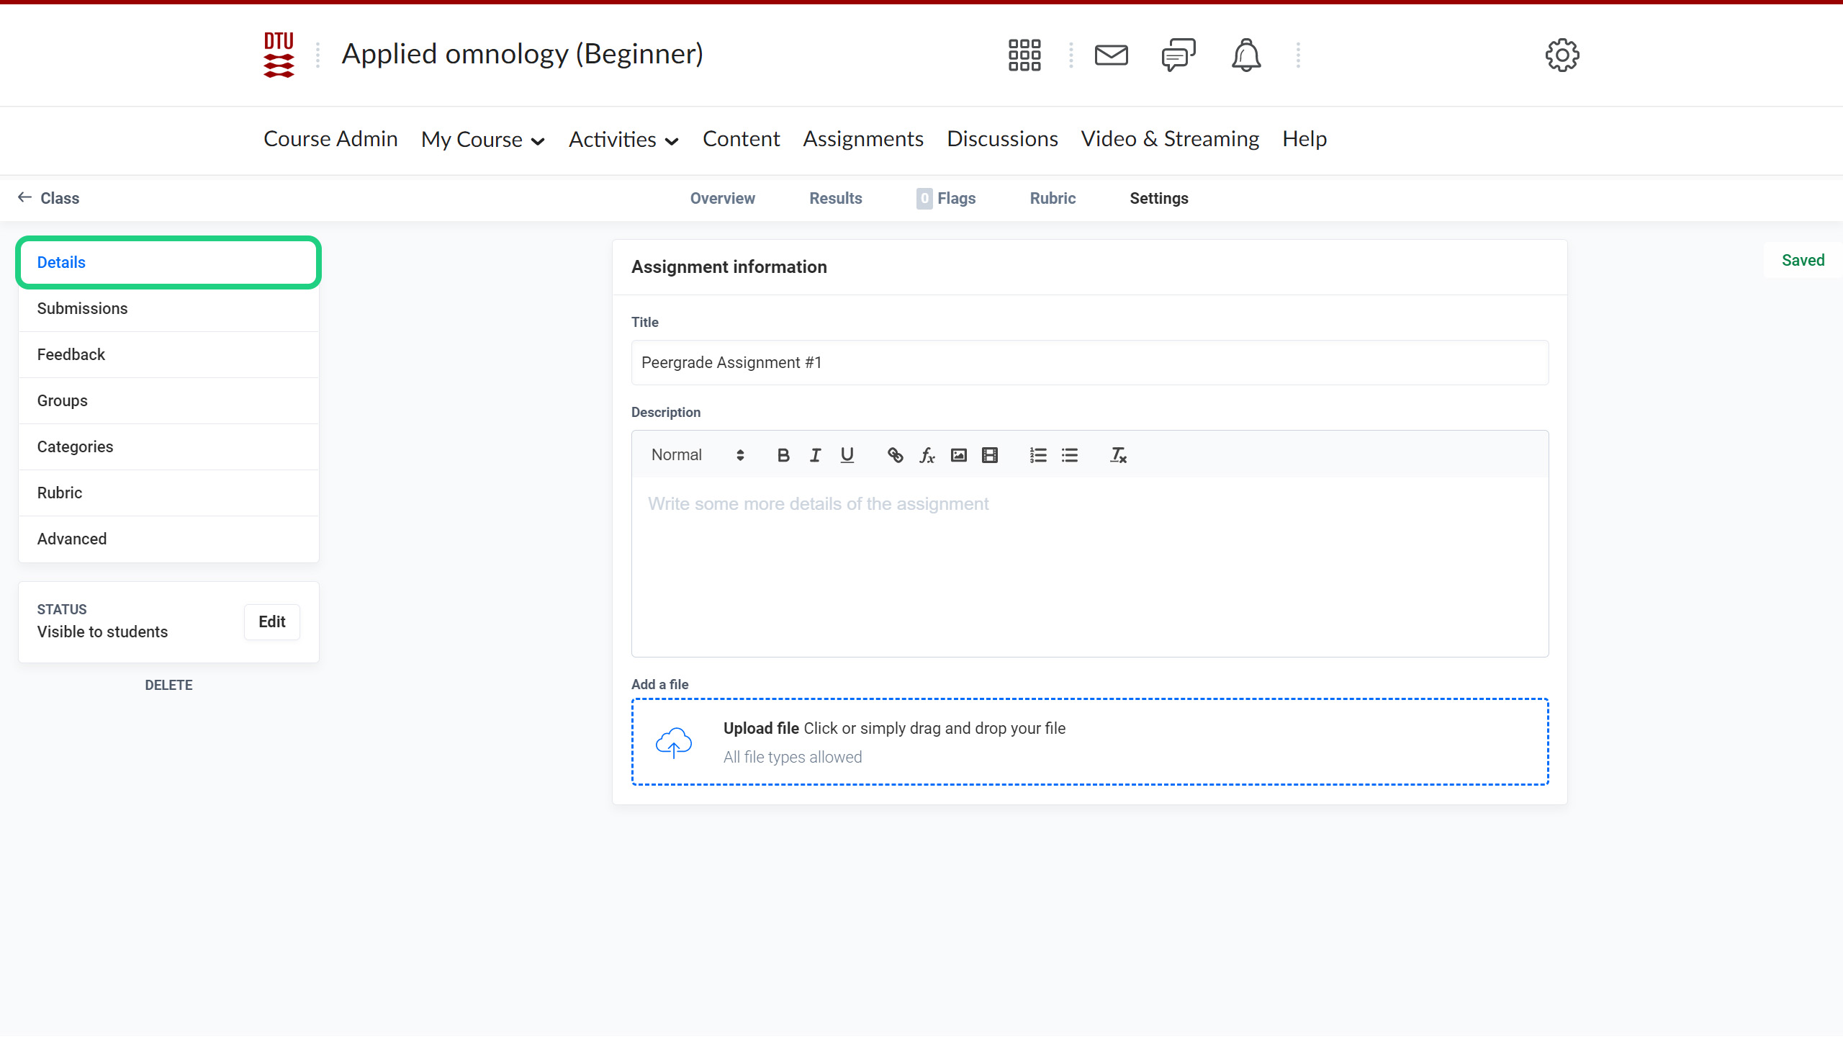Expand the My Course menu
The width and height of the screenshot is (1843, 1037).
[x=482, y=140]
